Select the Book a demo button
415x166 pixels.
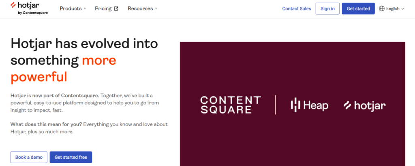point(29,157)
